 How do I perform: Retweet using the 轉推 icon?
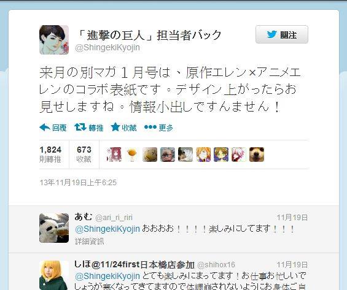(x=88, y=128)
